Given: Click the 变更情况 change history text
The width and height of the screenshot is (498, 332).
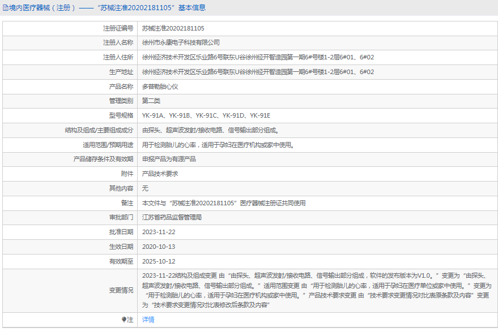Looking at the screenshot, I should (316, 291).
